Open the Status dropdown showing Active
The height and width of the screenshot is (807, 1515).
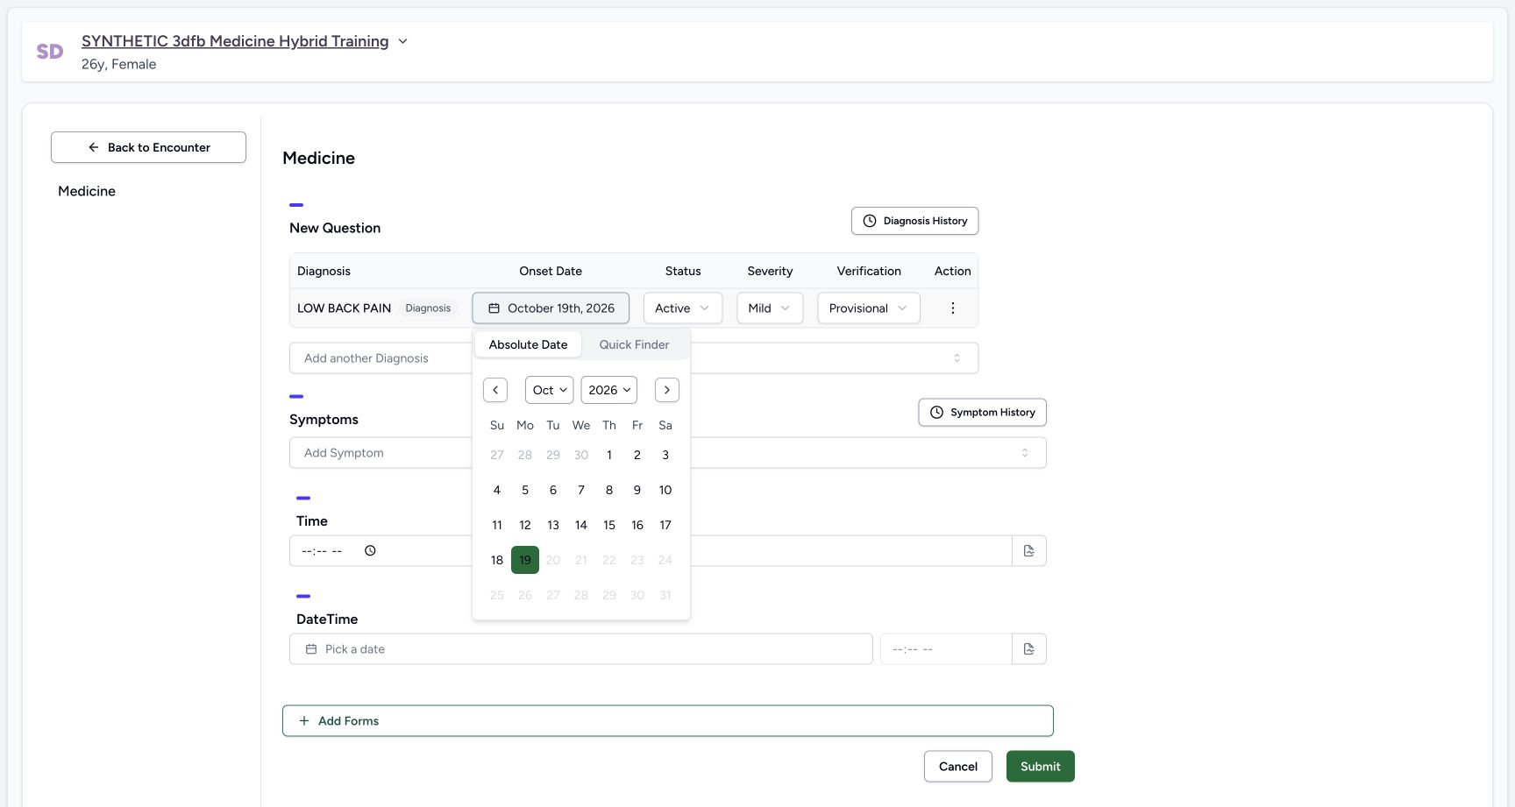point(683,308)
